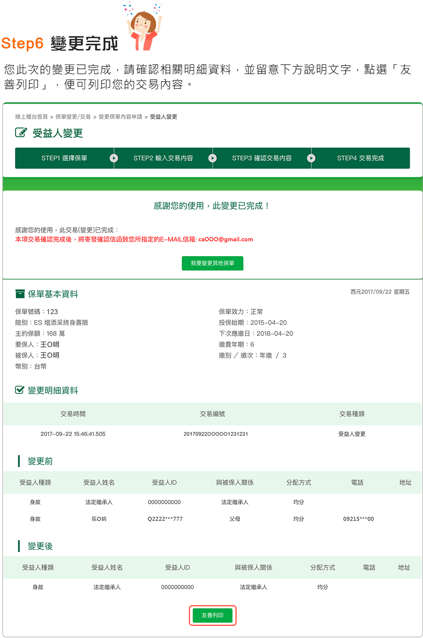Click the 友善列印 print button
Image resolution: width=423 pixels, height=638 pixels.
[213, 615]
